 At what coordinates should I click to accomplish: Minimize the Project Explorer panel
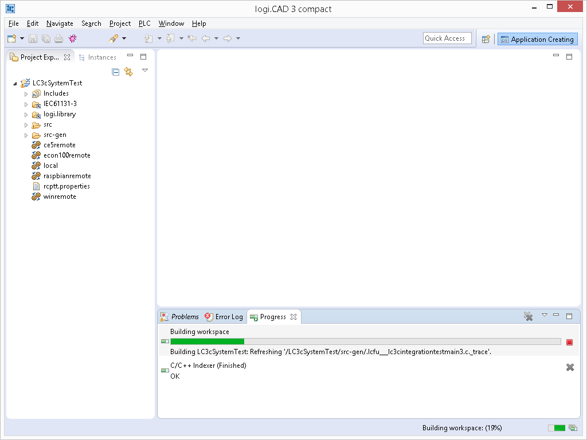(x=130, y=56)
